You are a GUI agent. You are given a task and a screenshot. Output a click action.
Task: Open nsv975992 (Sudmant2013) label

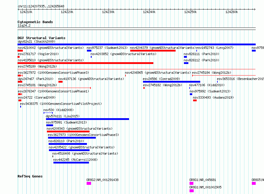point(210,91)
